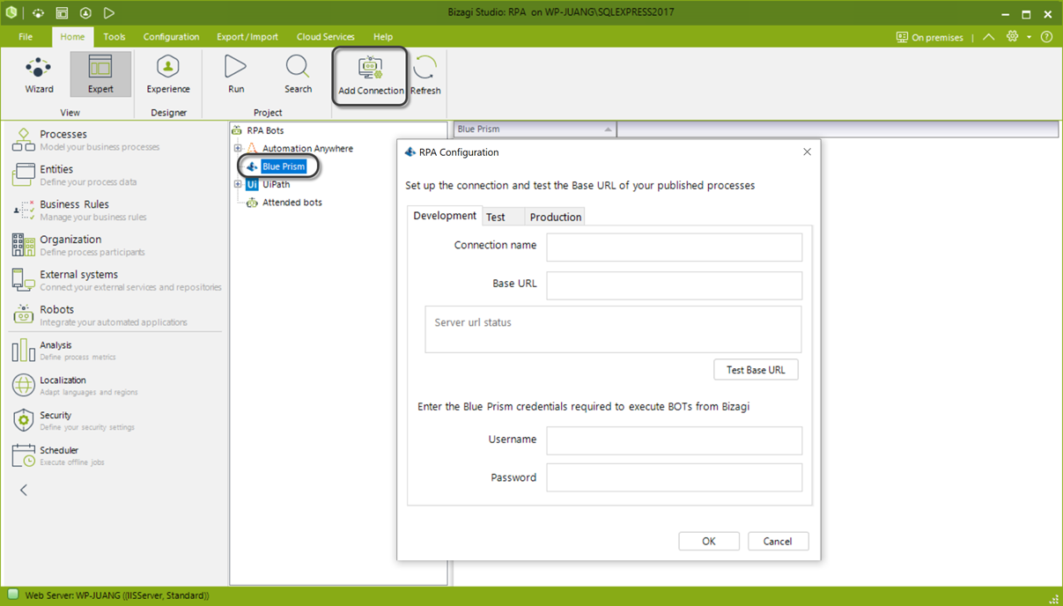Select the Development tab in the dialog
This screenshot has width=1063, height=606.
tap(445, 216)
